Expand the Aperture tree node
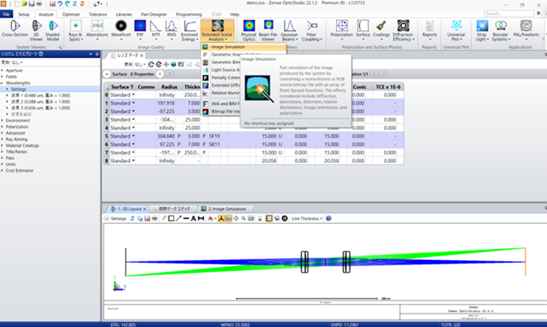The height and width of the screenshot is (327, 547). (x=2, y=70)
